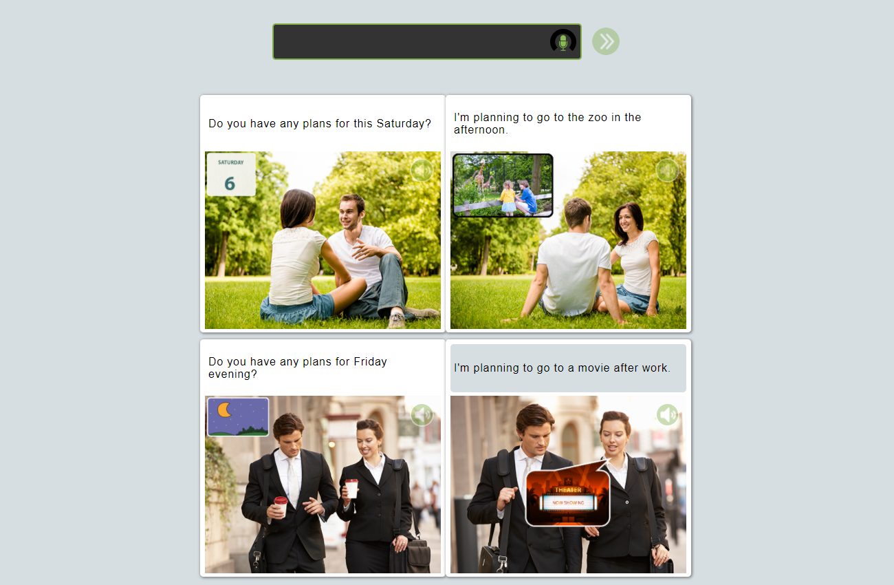Click the Saturday 6 calendar icon

(231, 175)
